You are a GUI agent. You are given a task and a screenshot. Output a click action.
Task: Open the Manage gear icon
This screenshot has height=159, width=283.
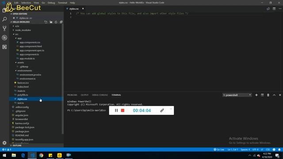point(4,143)
